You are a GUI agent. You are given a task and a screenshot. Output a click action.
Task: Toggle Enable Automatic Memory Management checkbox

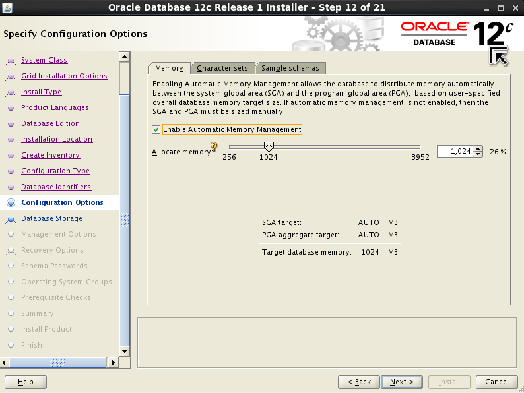[x=156, y=129]
